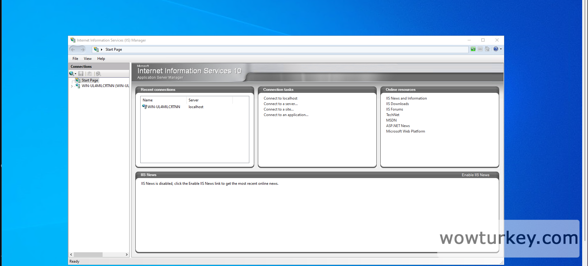Viewport: 588px width, 266px height.
Task: Click the Connections pane horizontal scrollbar
Action: point(88,254)
